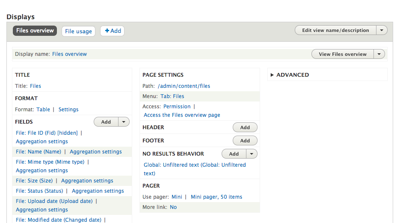
Task: Switch to the Files overview display tab
Action: (35, 31)
